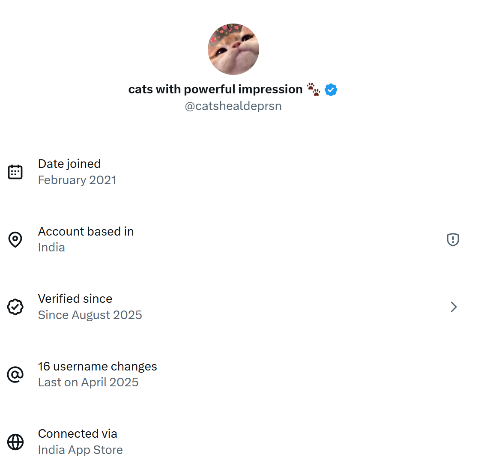Click the calendar icon beside Date joined

(x=15, y=172)
